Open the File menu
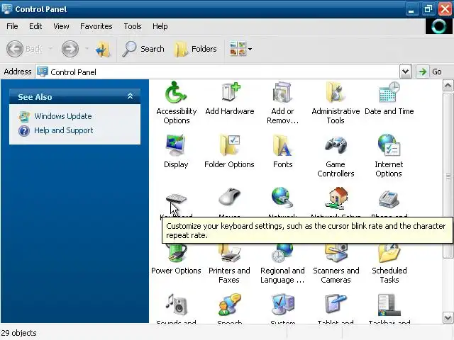The image size is (454, 340). click(x=12, y=26)
